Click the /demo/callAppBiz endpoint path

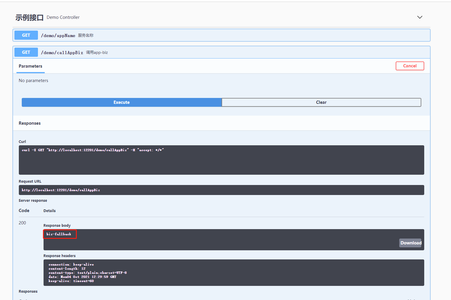click(62, 53)
